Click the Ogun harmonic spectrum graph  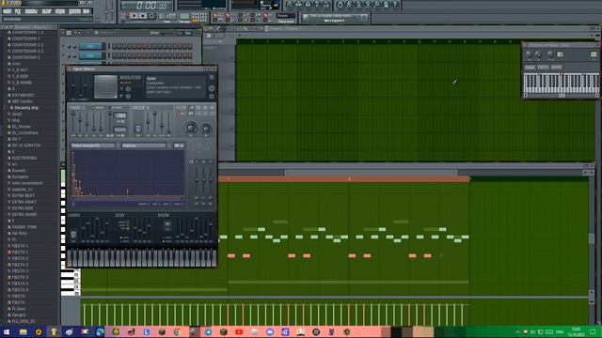(128, 173)
